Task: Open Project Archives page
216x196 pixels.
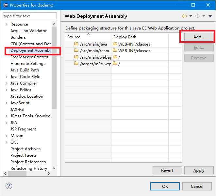Action: [x=25, y=149]
